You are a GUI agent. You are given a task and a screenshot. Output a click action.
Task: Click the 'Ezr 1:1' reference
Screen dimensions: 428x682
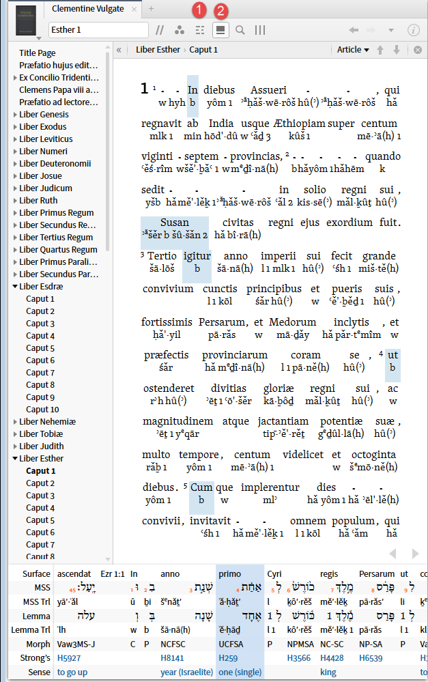pyautogui.click(x=113, y=574)
